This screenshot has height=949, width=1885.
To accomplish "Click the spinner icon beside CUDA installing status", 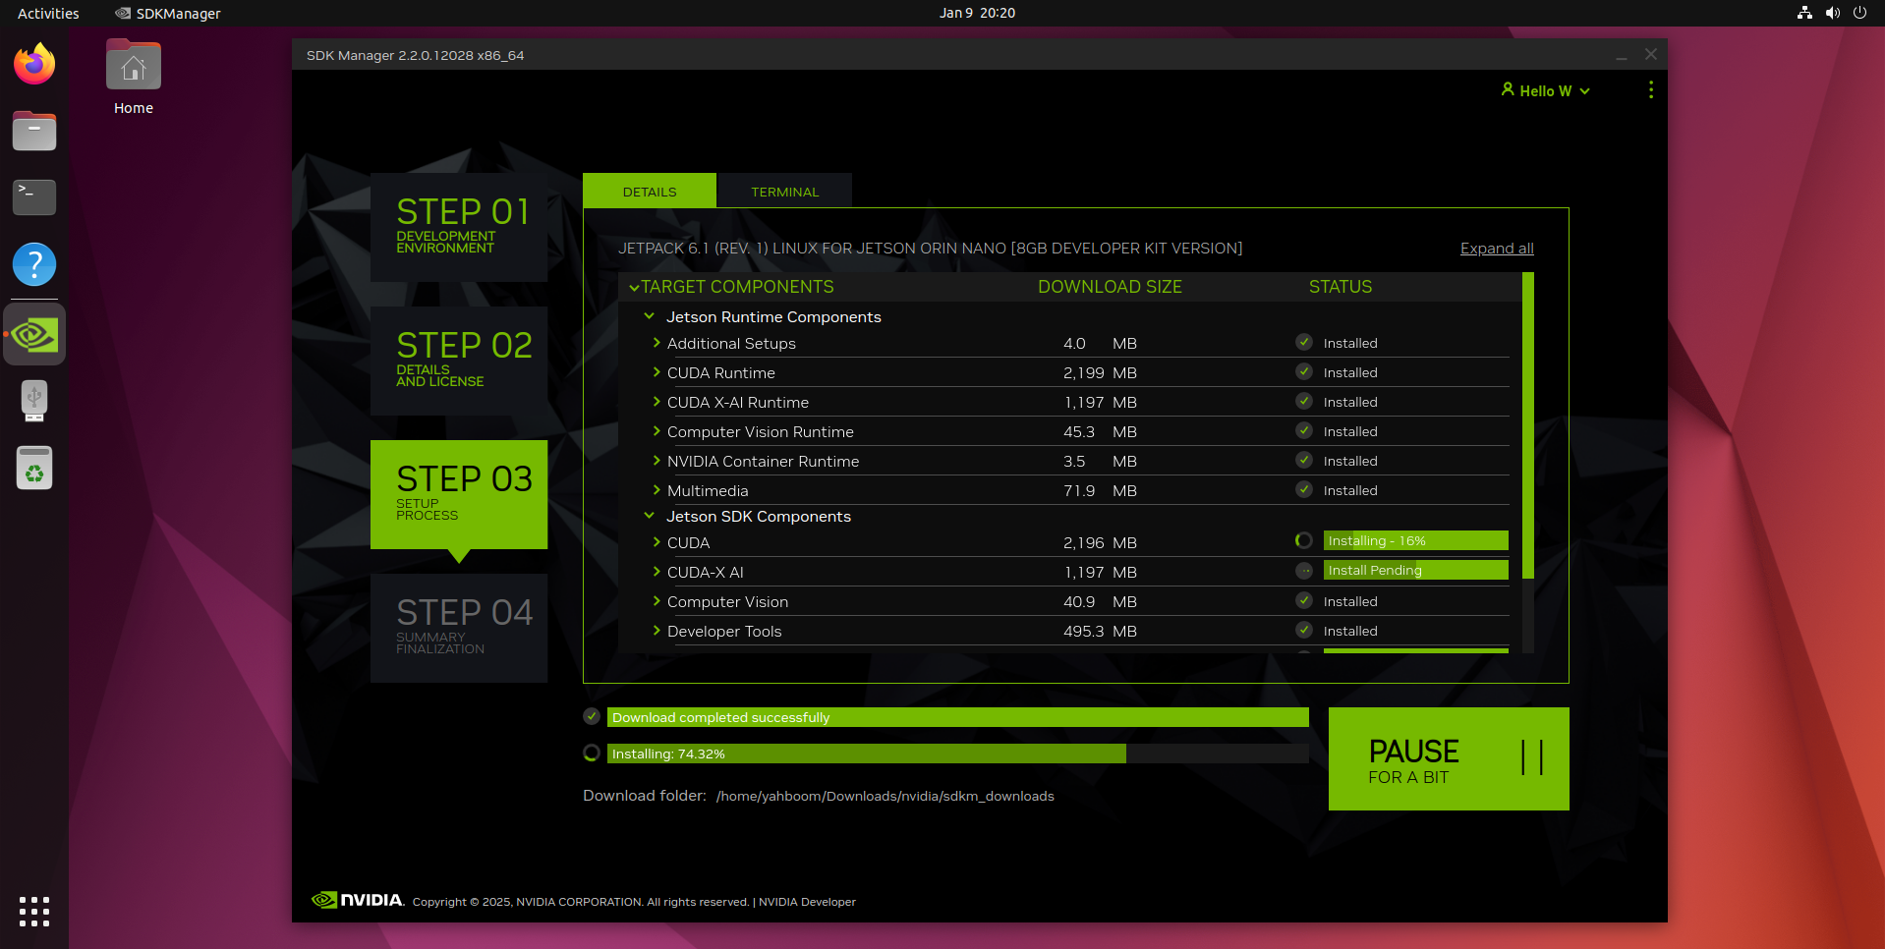I will point(1303,540).
